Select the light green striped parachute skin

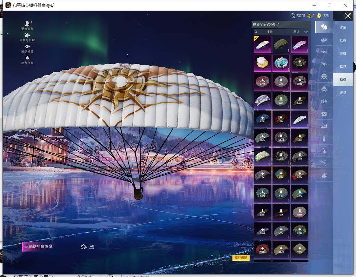coord(263,157)
